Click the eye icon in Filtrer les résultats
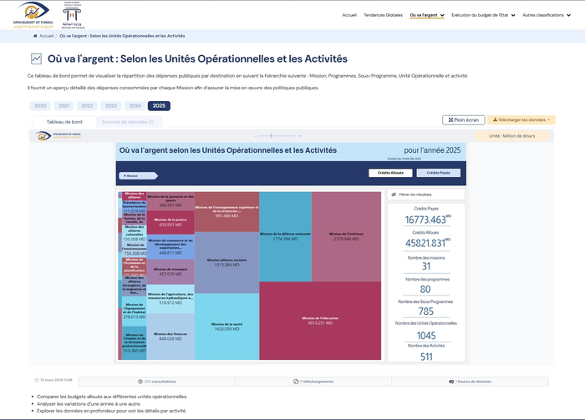The height and width of the screenshot is (420, 585). click(394, 194)
